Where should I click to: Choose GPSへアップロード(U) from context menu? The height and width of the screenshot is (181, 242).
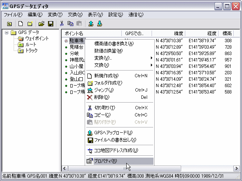coord(119,133)
